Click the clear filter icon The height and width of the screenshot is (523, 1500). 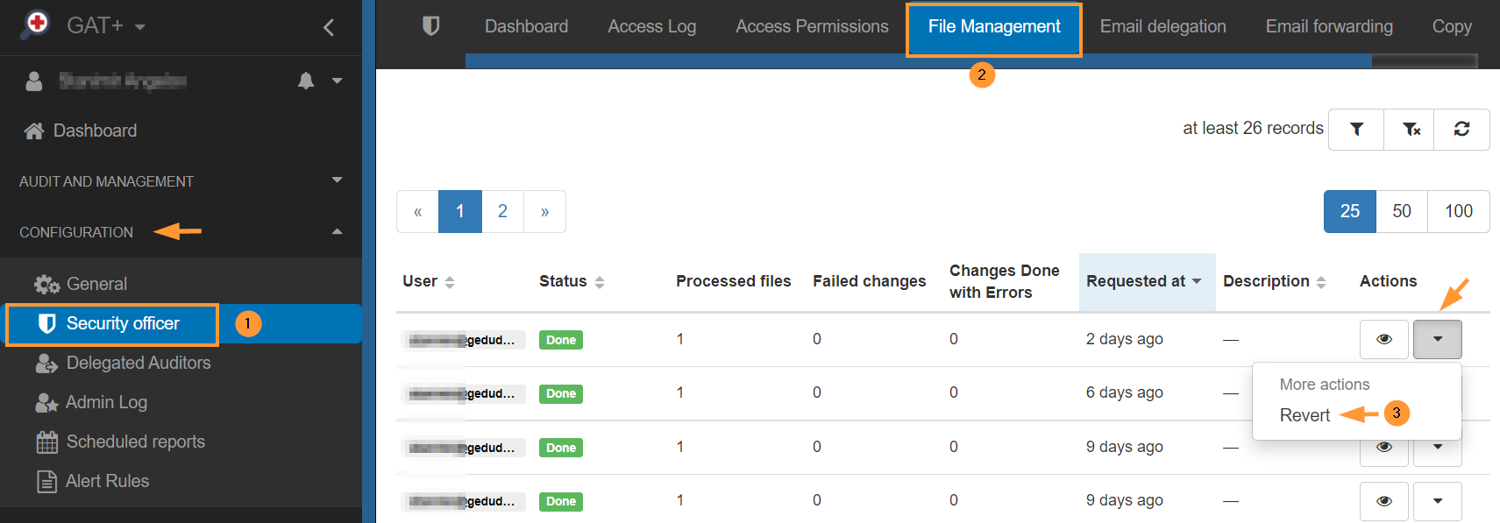1410,130
